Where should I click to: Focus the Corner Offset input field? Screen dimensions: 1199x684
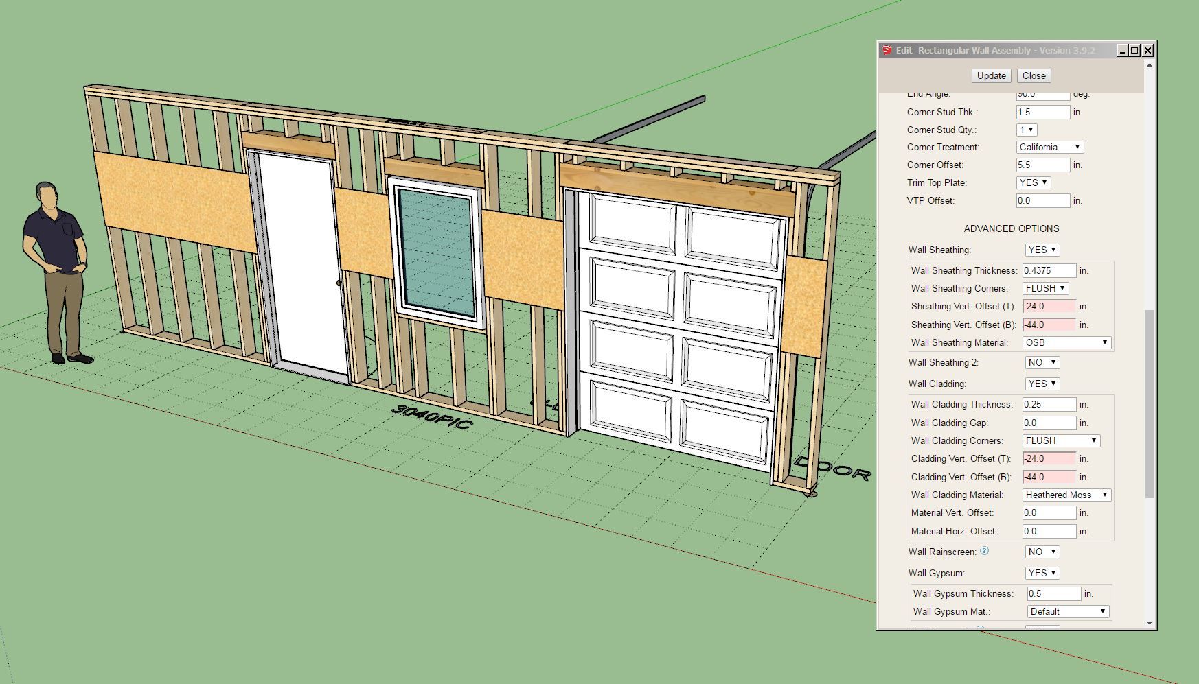click(x=1042, y=165)
